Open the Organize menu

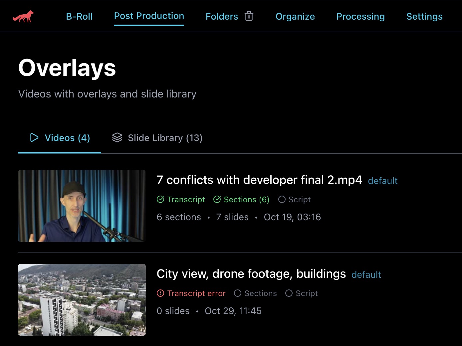click(x=295, y=16)
